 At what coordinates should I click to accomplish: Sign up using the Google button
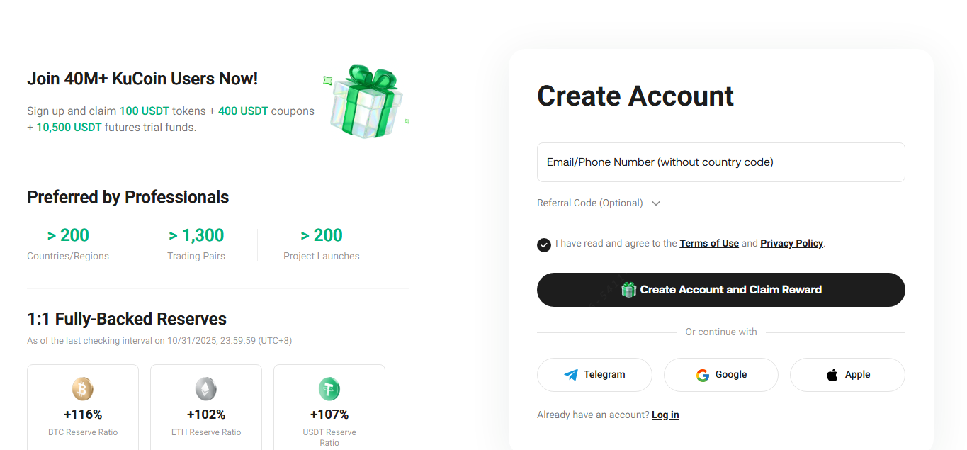(x=720, y=375)
